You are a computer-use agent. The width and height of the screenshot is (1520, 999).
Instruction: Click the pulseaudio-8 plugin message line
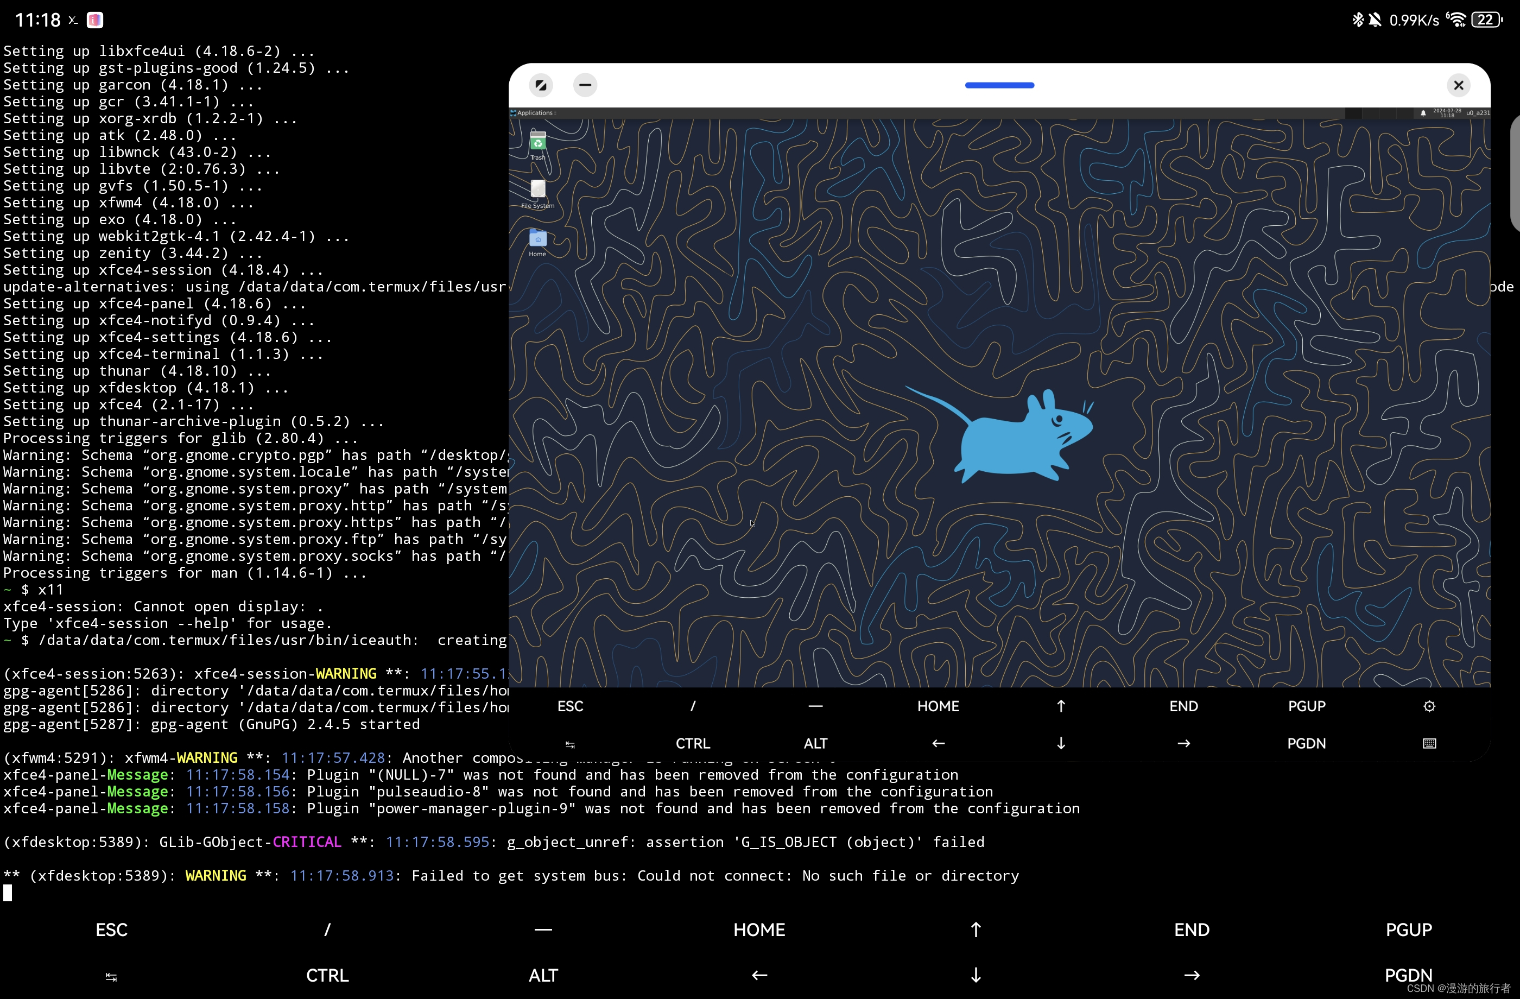498,792
